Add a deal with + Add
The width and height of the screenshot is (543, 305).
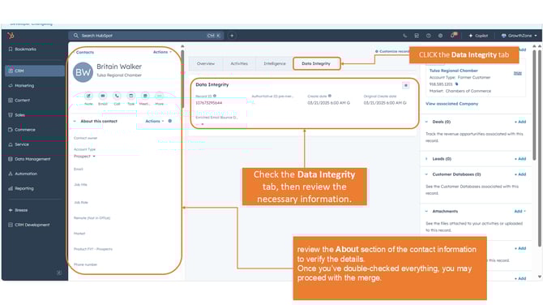520,122
